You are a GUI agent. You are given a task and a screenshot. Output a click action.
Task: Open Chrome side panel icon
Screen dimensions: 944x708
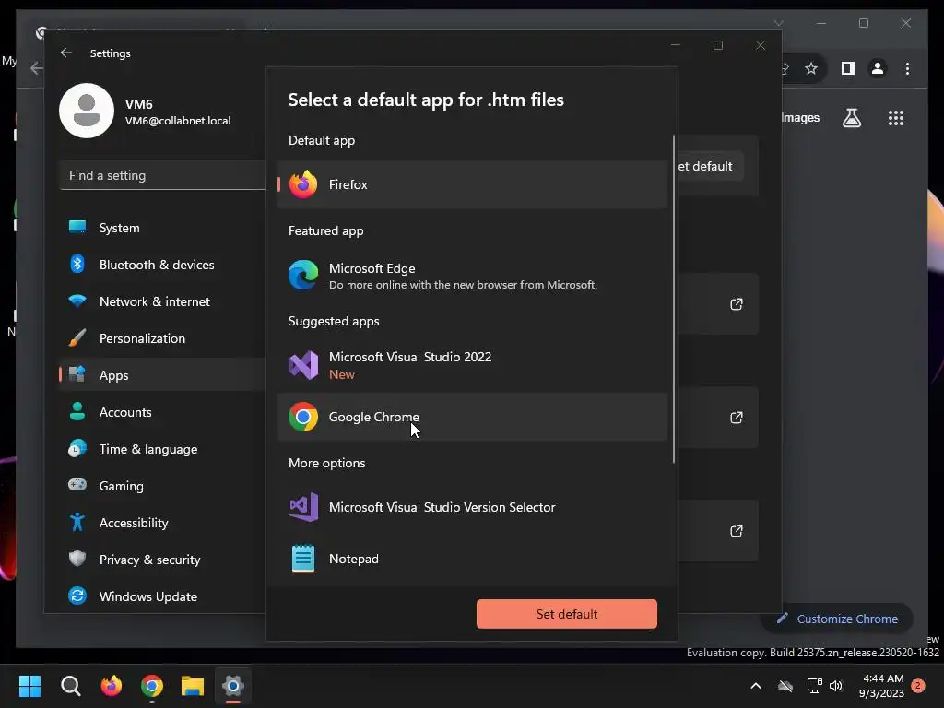point(848,68)
